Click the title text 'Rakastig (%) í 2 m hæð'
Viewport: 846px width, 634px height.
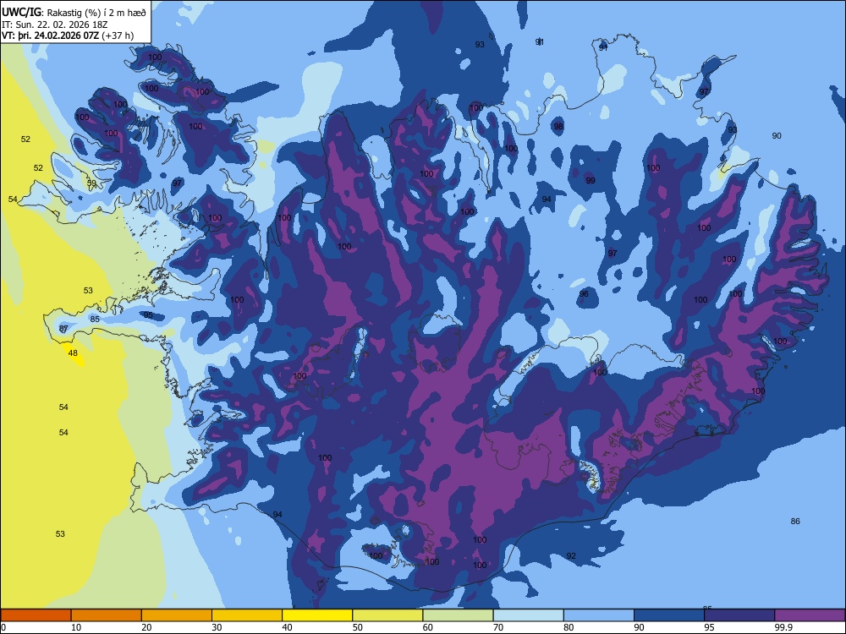pos(96,13)
